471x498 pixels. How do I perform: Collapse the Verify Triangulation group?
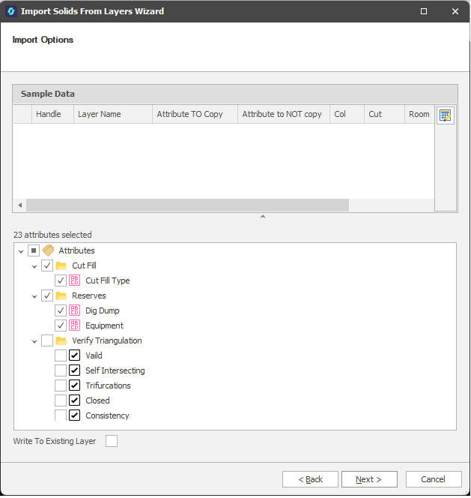tap(34, 340)
